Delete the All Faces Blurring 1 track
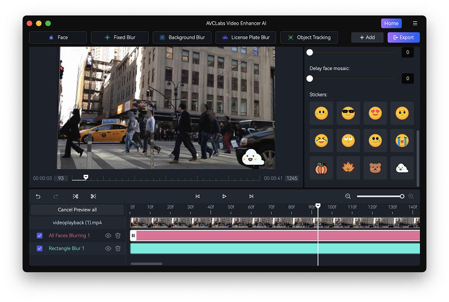449x302 pixels. (x=118, y=235)
